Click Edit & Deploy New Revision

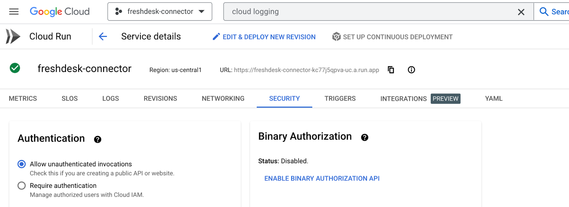(264, 37)
